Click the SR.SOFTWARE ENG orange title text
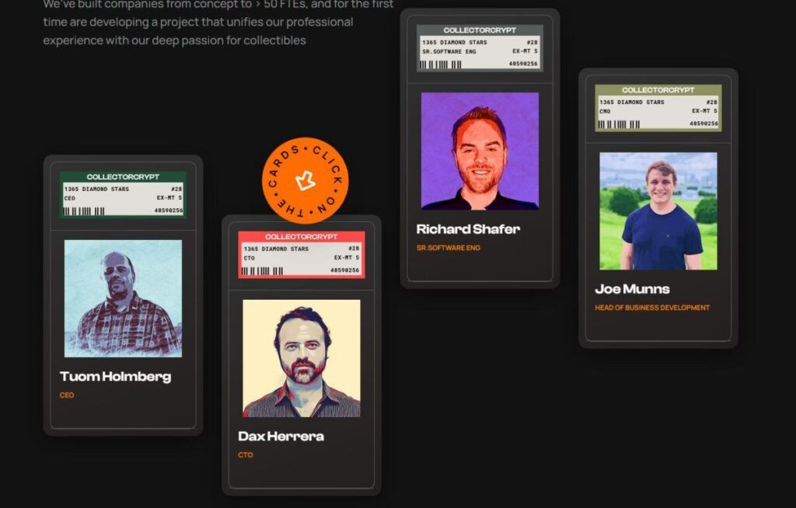 click(x=449, y=248)
